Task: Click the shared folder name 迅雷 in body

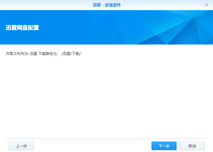Action: 33,53
